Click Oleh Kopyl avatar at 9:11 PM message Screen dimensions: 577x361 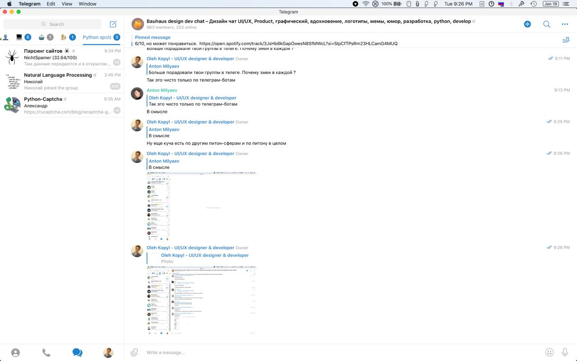(137, 62)
